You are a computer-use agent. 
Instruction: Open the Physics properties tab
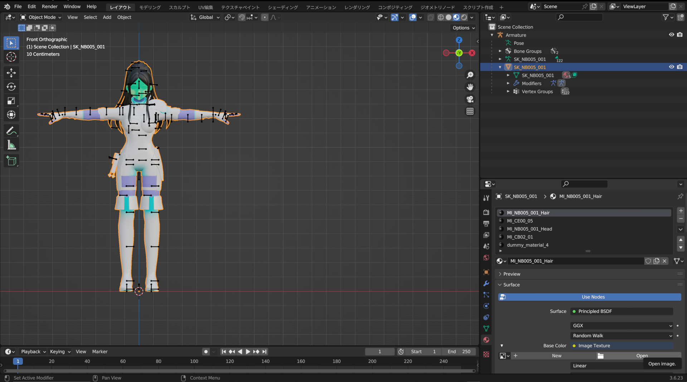[486, 306]
